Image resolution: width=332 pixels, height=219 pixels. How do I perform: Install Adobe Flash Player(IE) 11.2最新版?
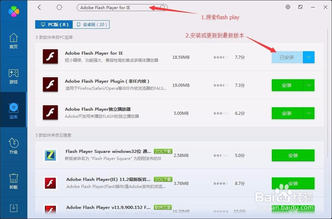coord(293,183)
